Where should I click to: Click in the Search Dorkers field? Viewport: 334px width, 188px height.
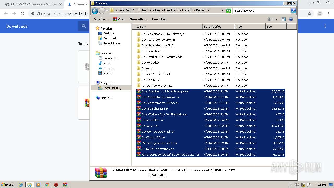pyautogui.click(x=262, y=11)
